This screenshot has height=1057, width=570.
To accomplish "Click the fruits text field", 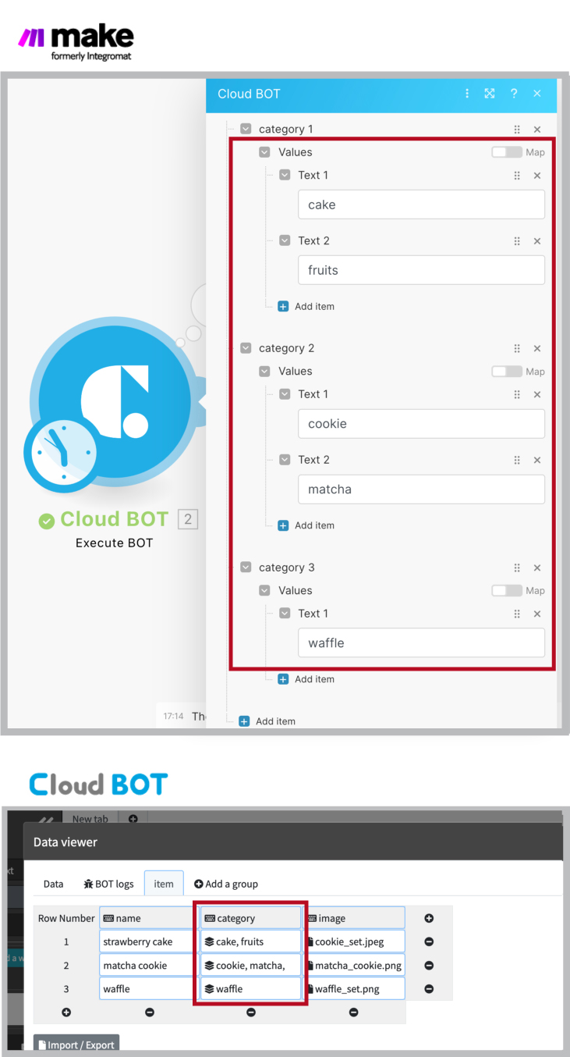I will [421, 271].
